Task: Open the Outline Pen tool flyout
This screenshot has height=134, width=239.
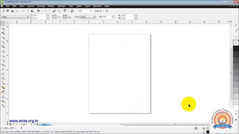Action: (x=3, y=96)
